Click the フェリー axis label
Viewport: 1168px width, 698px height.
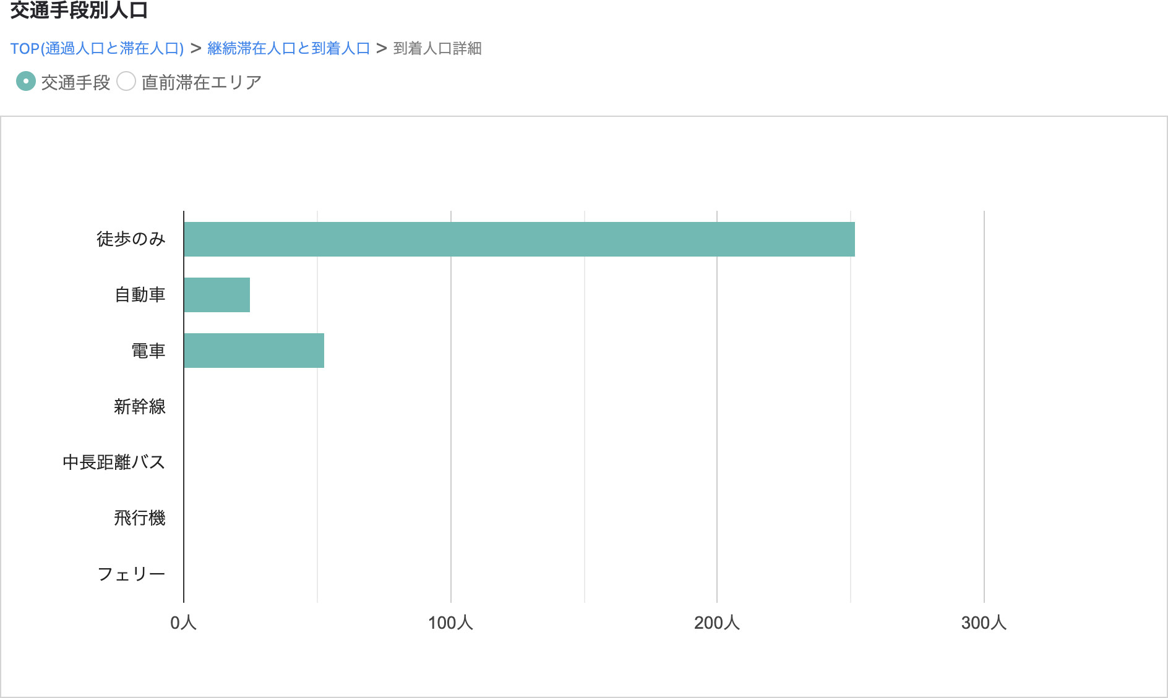point(131,574)
